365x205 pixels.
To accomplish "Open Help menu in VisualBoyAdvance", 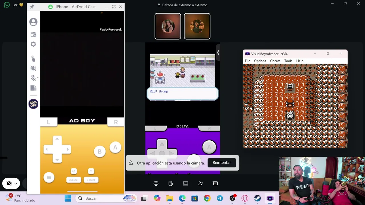I will click(300, 61).
